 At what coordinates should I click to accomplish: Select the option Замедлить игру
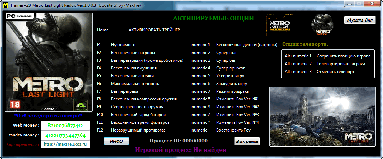click(231, 84)
